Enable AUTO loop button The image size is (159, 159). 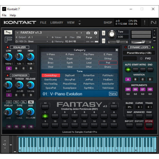pyautogui.click(x=128, y=69)
